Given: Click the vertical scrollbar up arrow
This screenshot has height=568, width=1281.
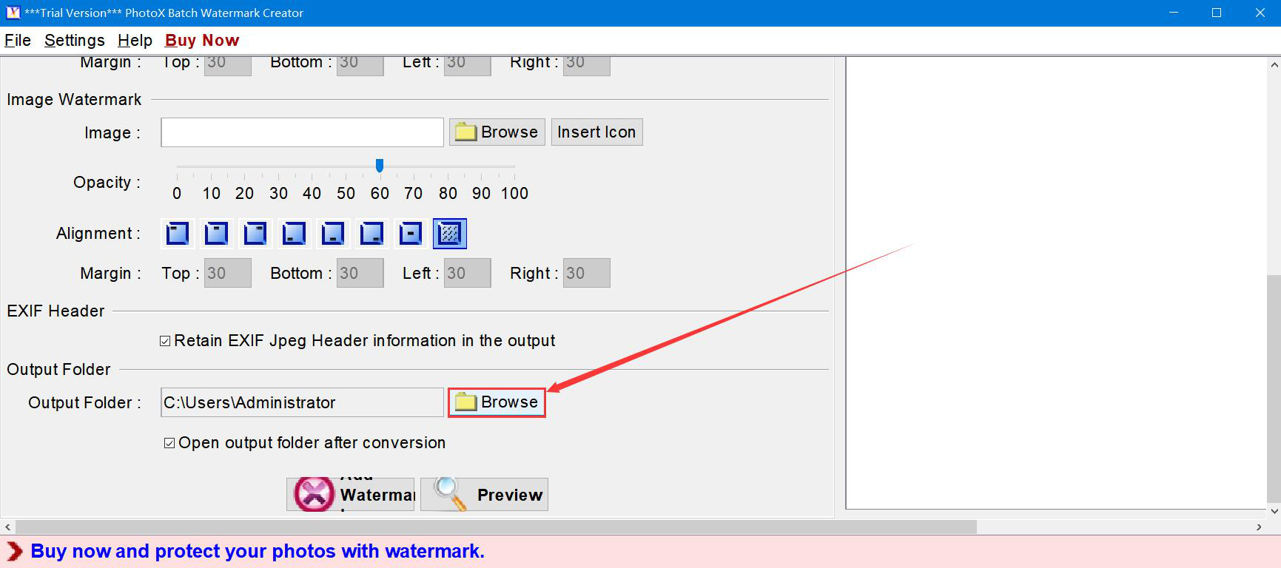Looking at the screenshot, I should (x=1274, y=65).
